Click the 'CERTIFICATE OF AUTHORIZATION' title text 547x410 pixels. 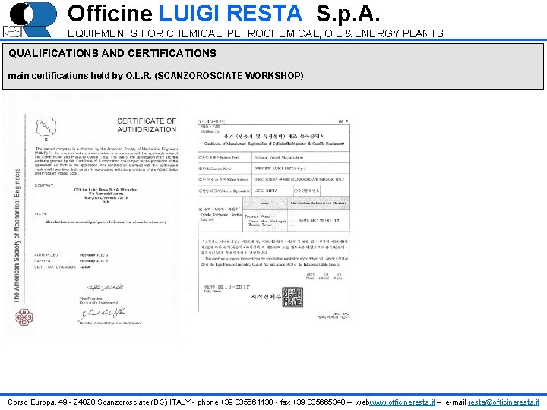pos(147,125)
